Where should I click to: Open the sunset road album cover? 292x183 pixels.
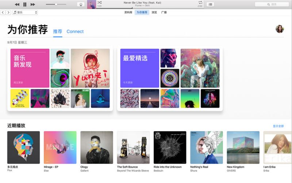[150, 98]
